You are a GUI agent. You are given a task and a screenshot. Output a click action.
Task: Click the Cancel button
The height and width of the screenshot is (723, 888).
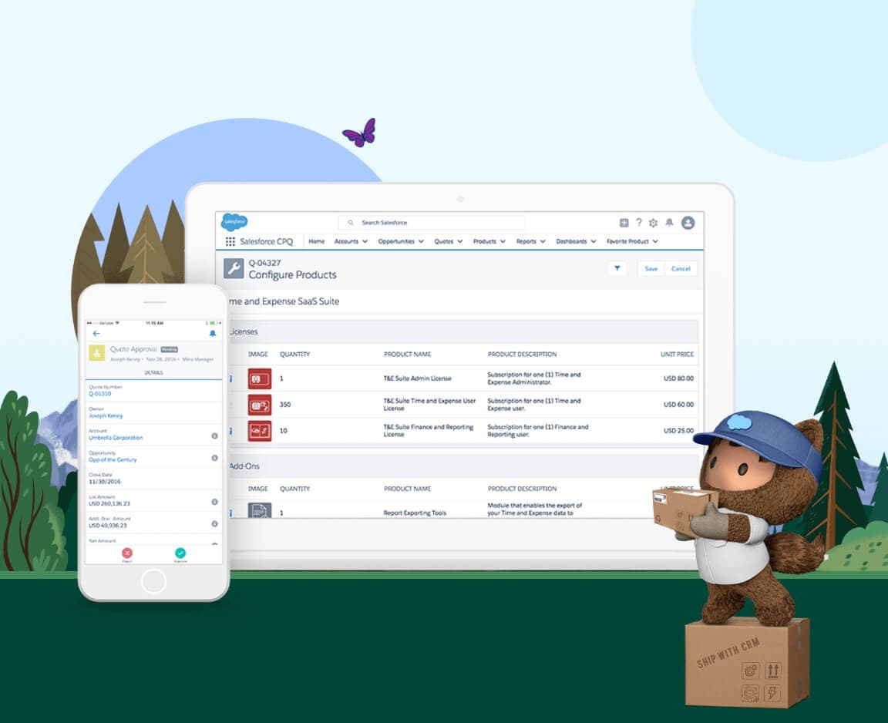pyautogui.click(x=681, y=269)
